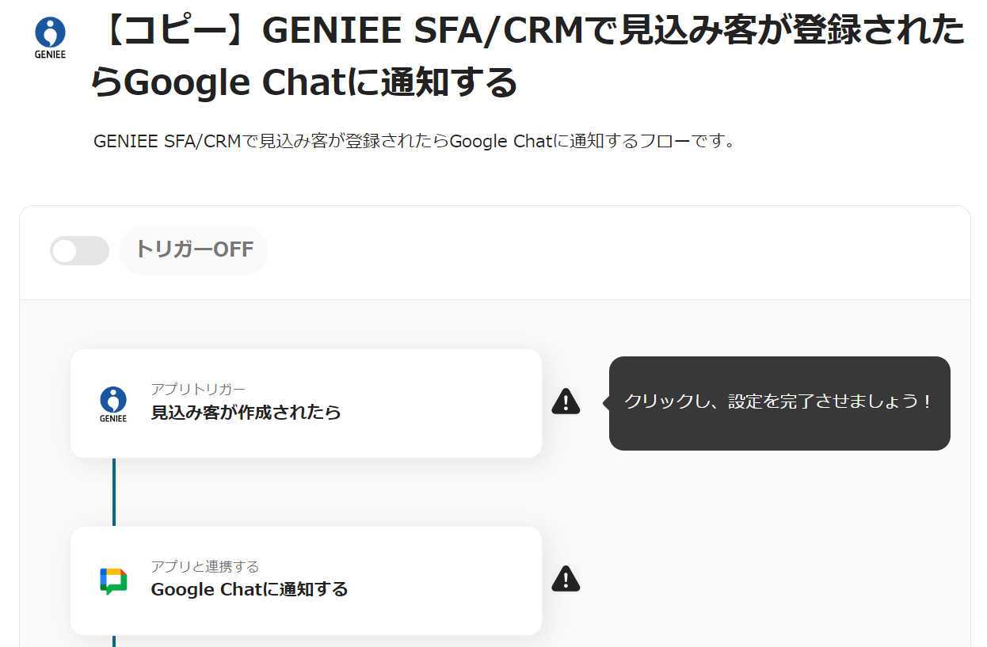
Task: Click the Google Chat icon in the action step
Action: [x=113, y=580]
